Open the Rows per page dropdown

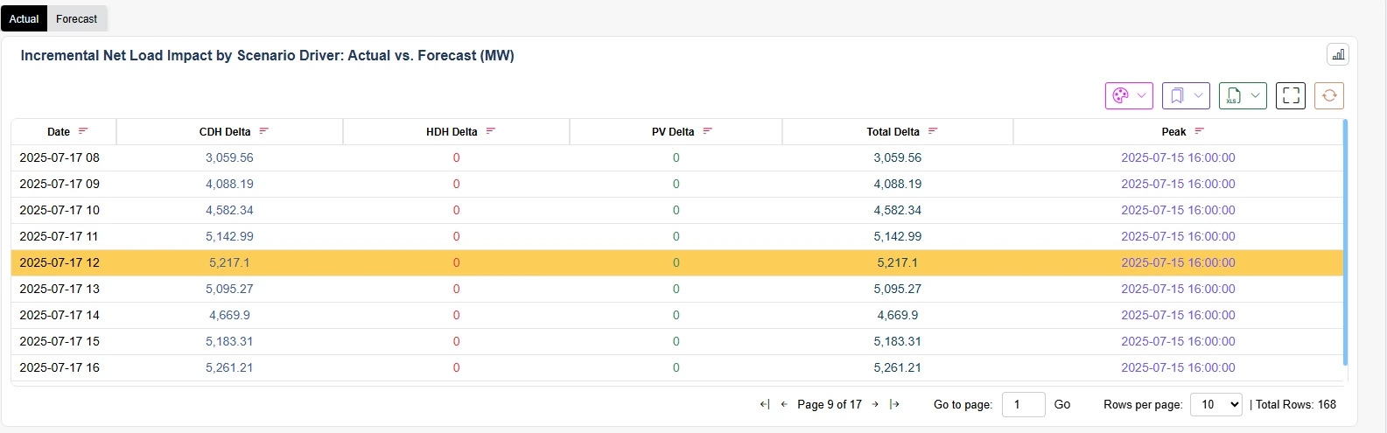coord(1216,404)
